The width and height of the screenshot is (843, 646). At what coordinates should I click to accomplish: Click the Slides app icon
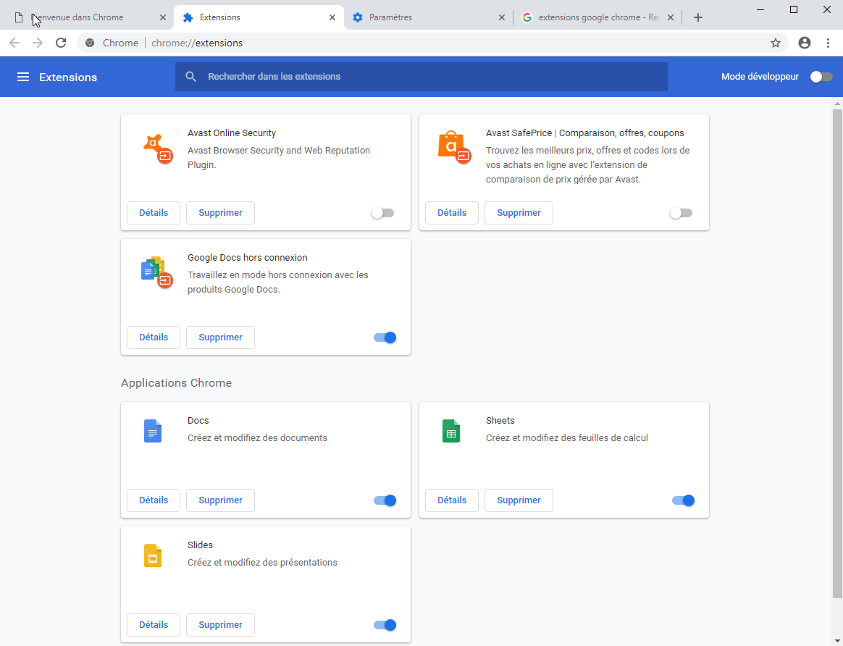153,556
